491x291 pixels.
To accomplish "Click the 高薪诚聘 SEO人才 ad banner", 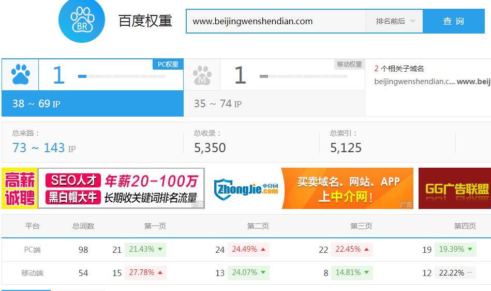I will tap(103, 188).
